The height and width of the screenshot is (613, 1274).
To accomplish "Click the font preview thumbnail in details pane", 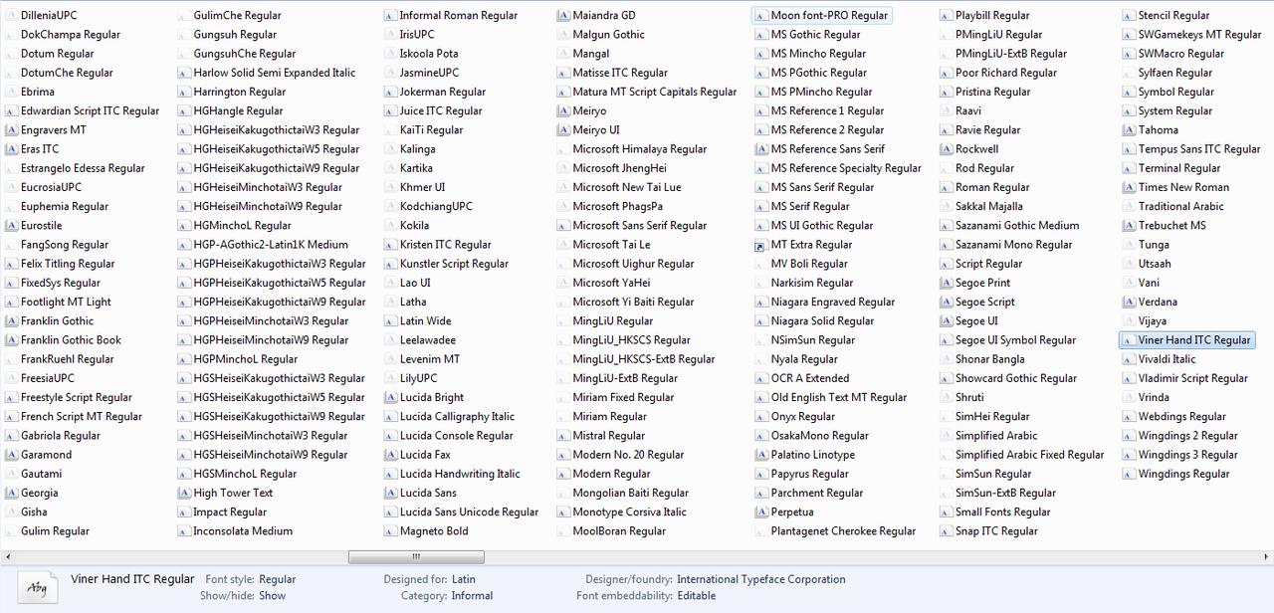I will [38, 587].
